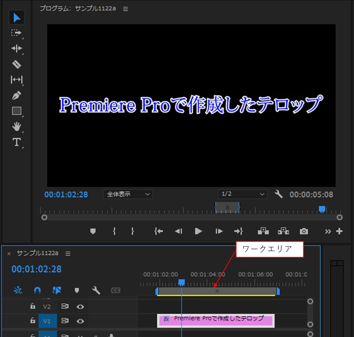Click the work area bar center grip

tap(217, 291)
